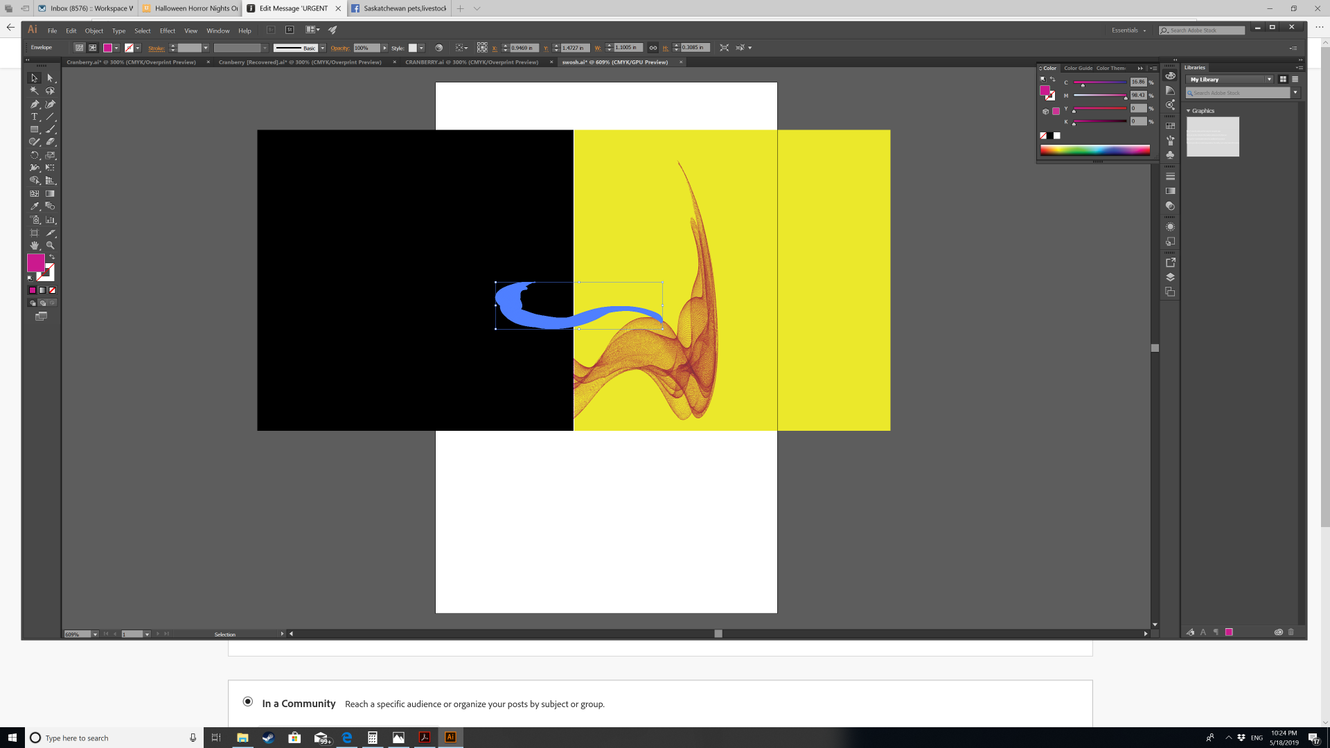Select the Rectangle tool
The image size is (1330, 748).
pyautogui.click(x=34, y=130)
